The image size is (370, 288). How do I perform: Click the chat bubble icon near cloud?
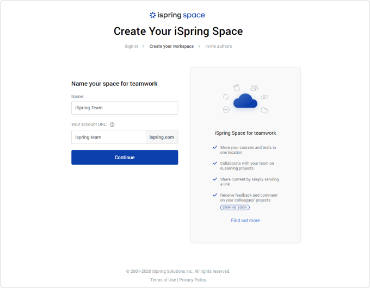point(226,110)
